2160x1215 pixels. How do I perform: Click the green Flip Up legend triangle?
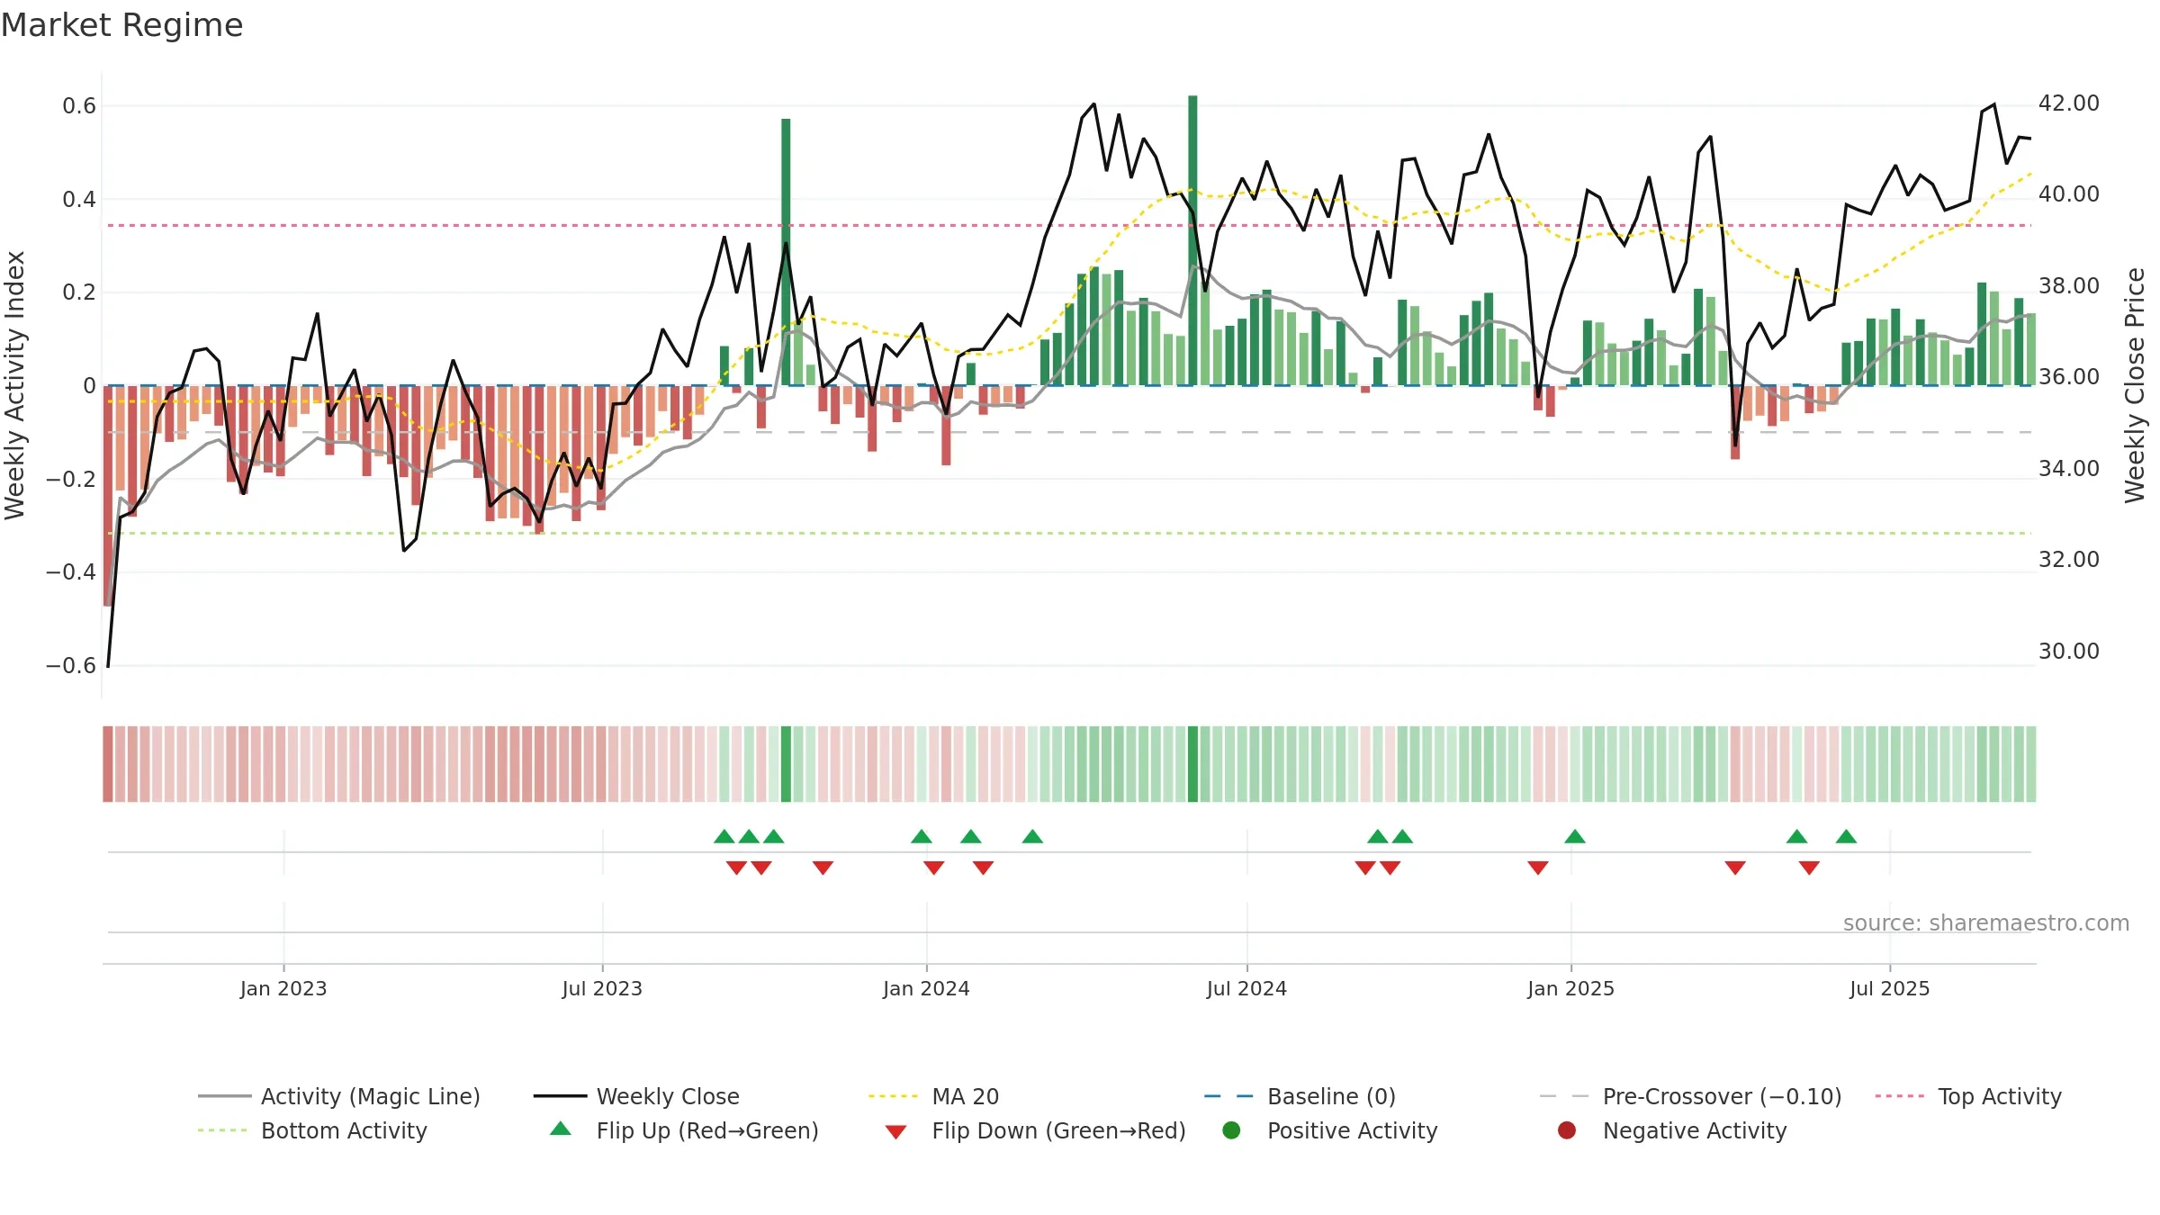[x=561, y=1129]
